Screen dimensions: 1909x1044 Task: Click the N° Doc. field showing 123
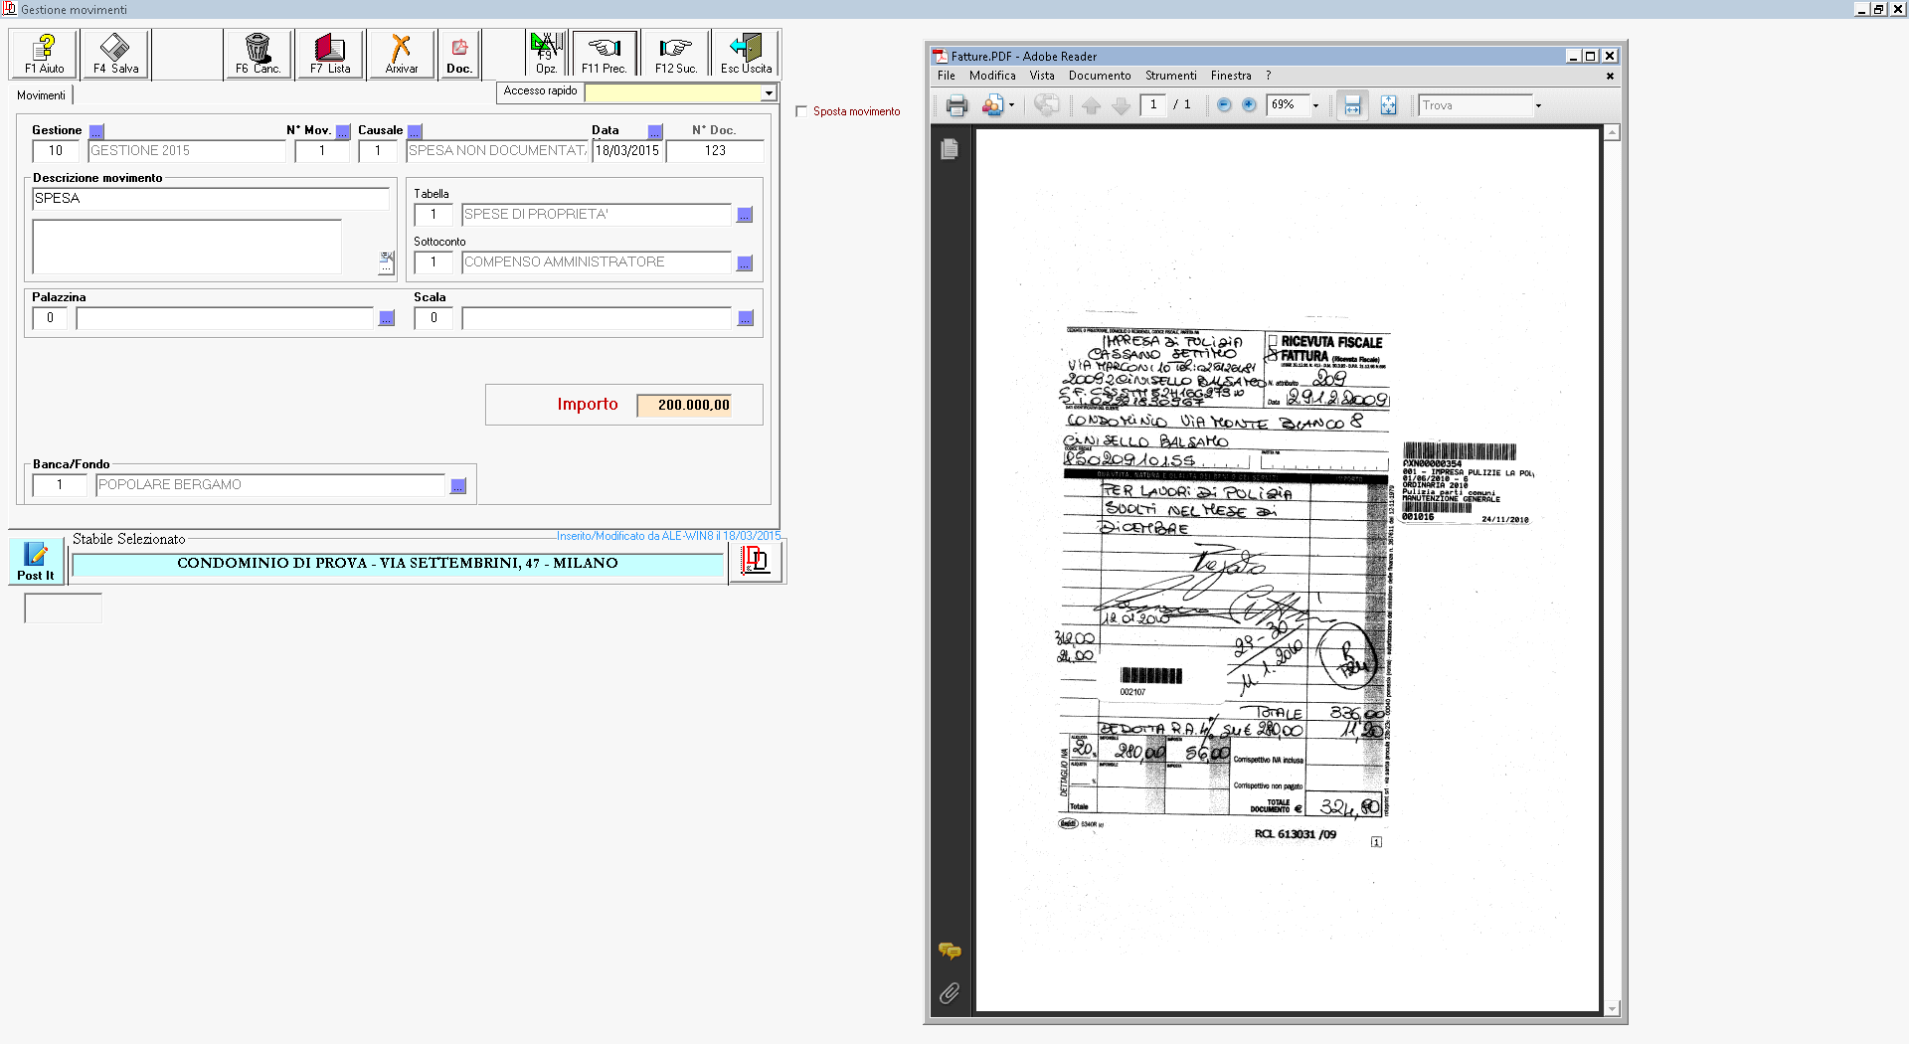tap(715, 151)
